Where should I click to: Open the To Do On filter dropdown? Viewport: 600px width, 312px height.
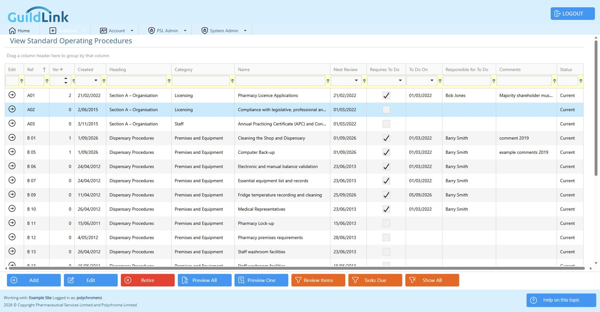point(432,81)
